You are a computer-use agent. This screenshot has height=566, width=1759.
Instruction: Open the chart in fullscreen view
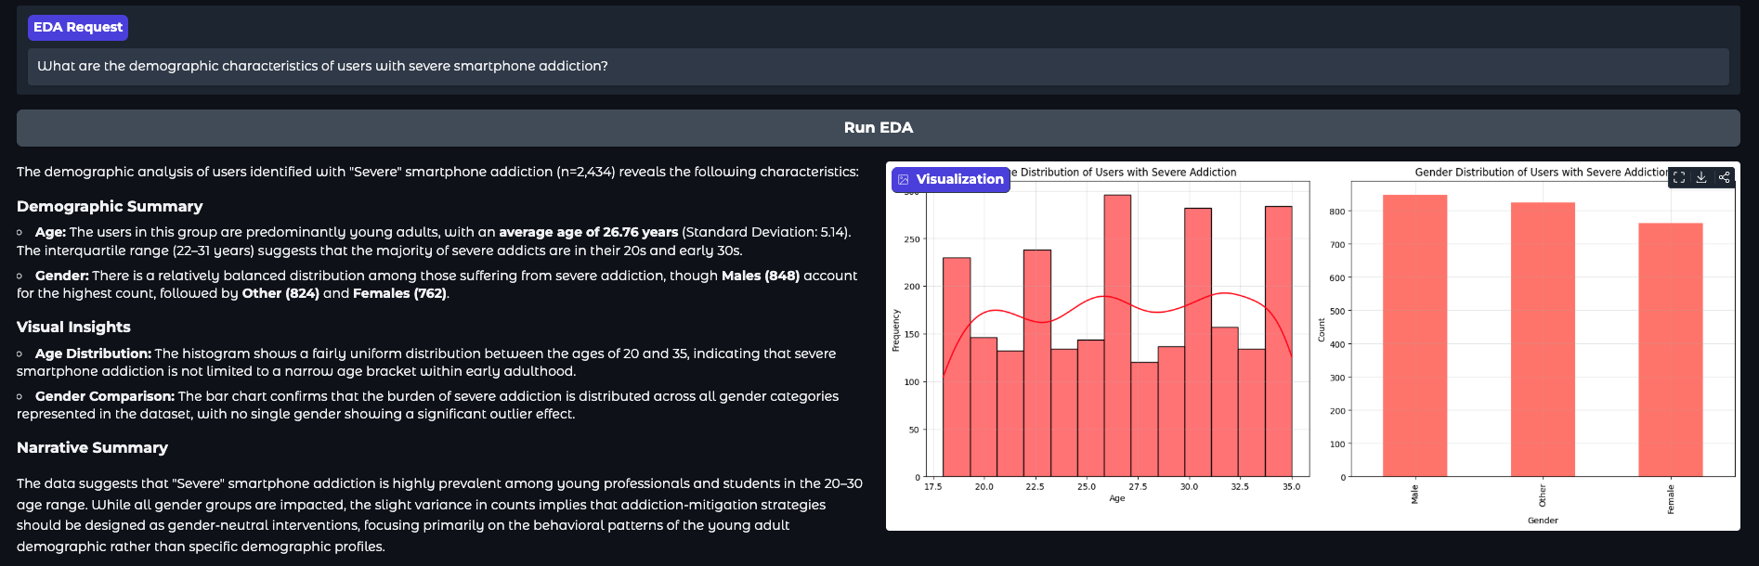coord(1679,177)
